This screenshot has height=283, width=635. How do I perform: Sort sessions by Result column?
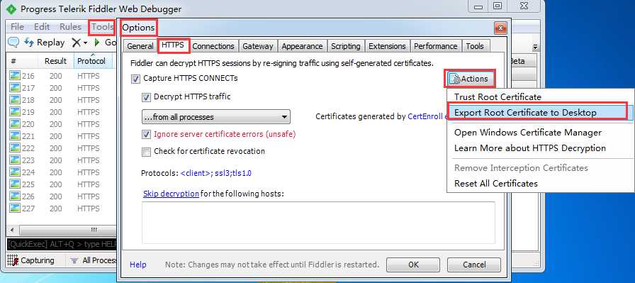click(55, 61)
